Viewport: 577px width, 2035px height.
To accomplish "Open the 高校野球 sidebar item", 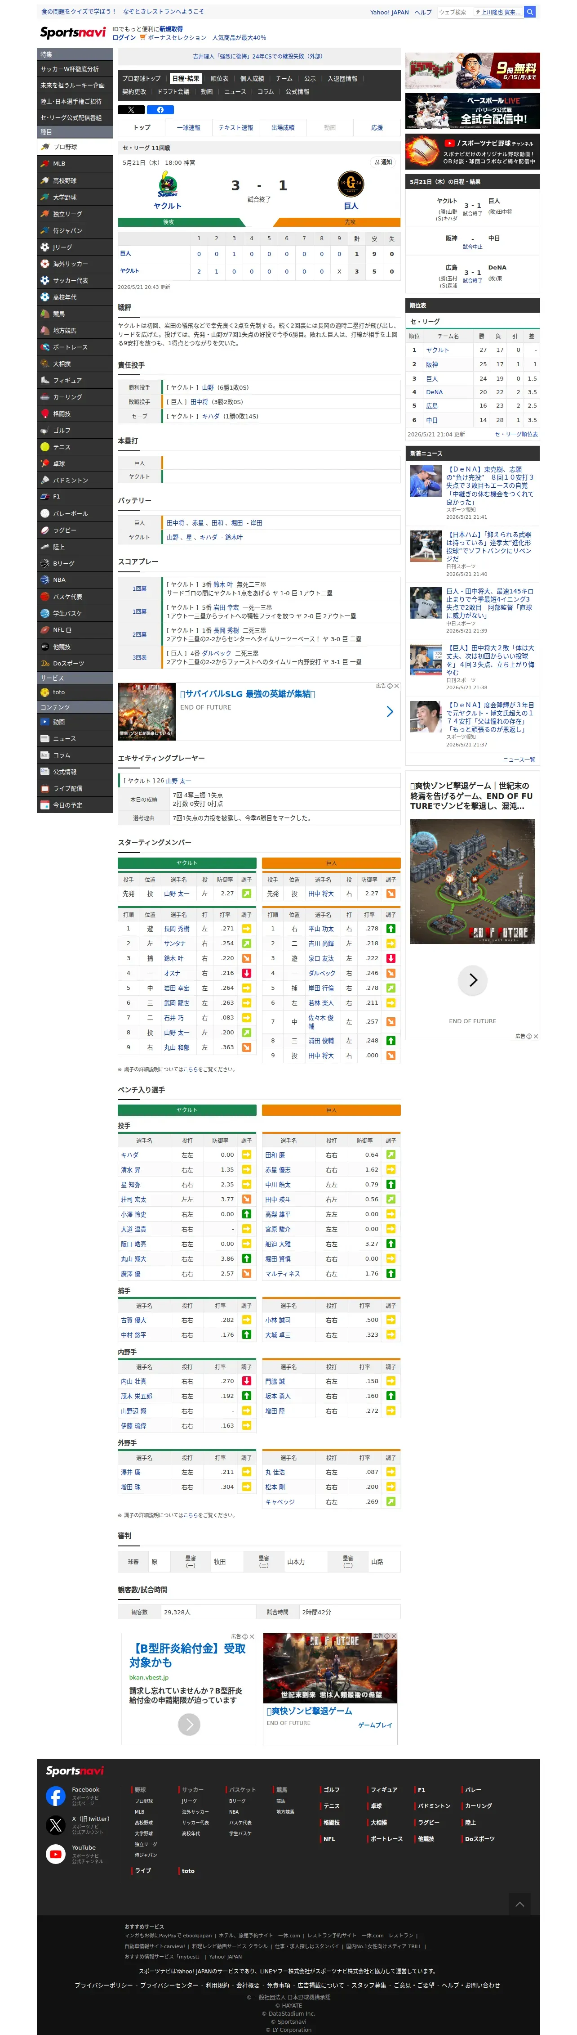I will 75,180.
